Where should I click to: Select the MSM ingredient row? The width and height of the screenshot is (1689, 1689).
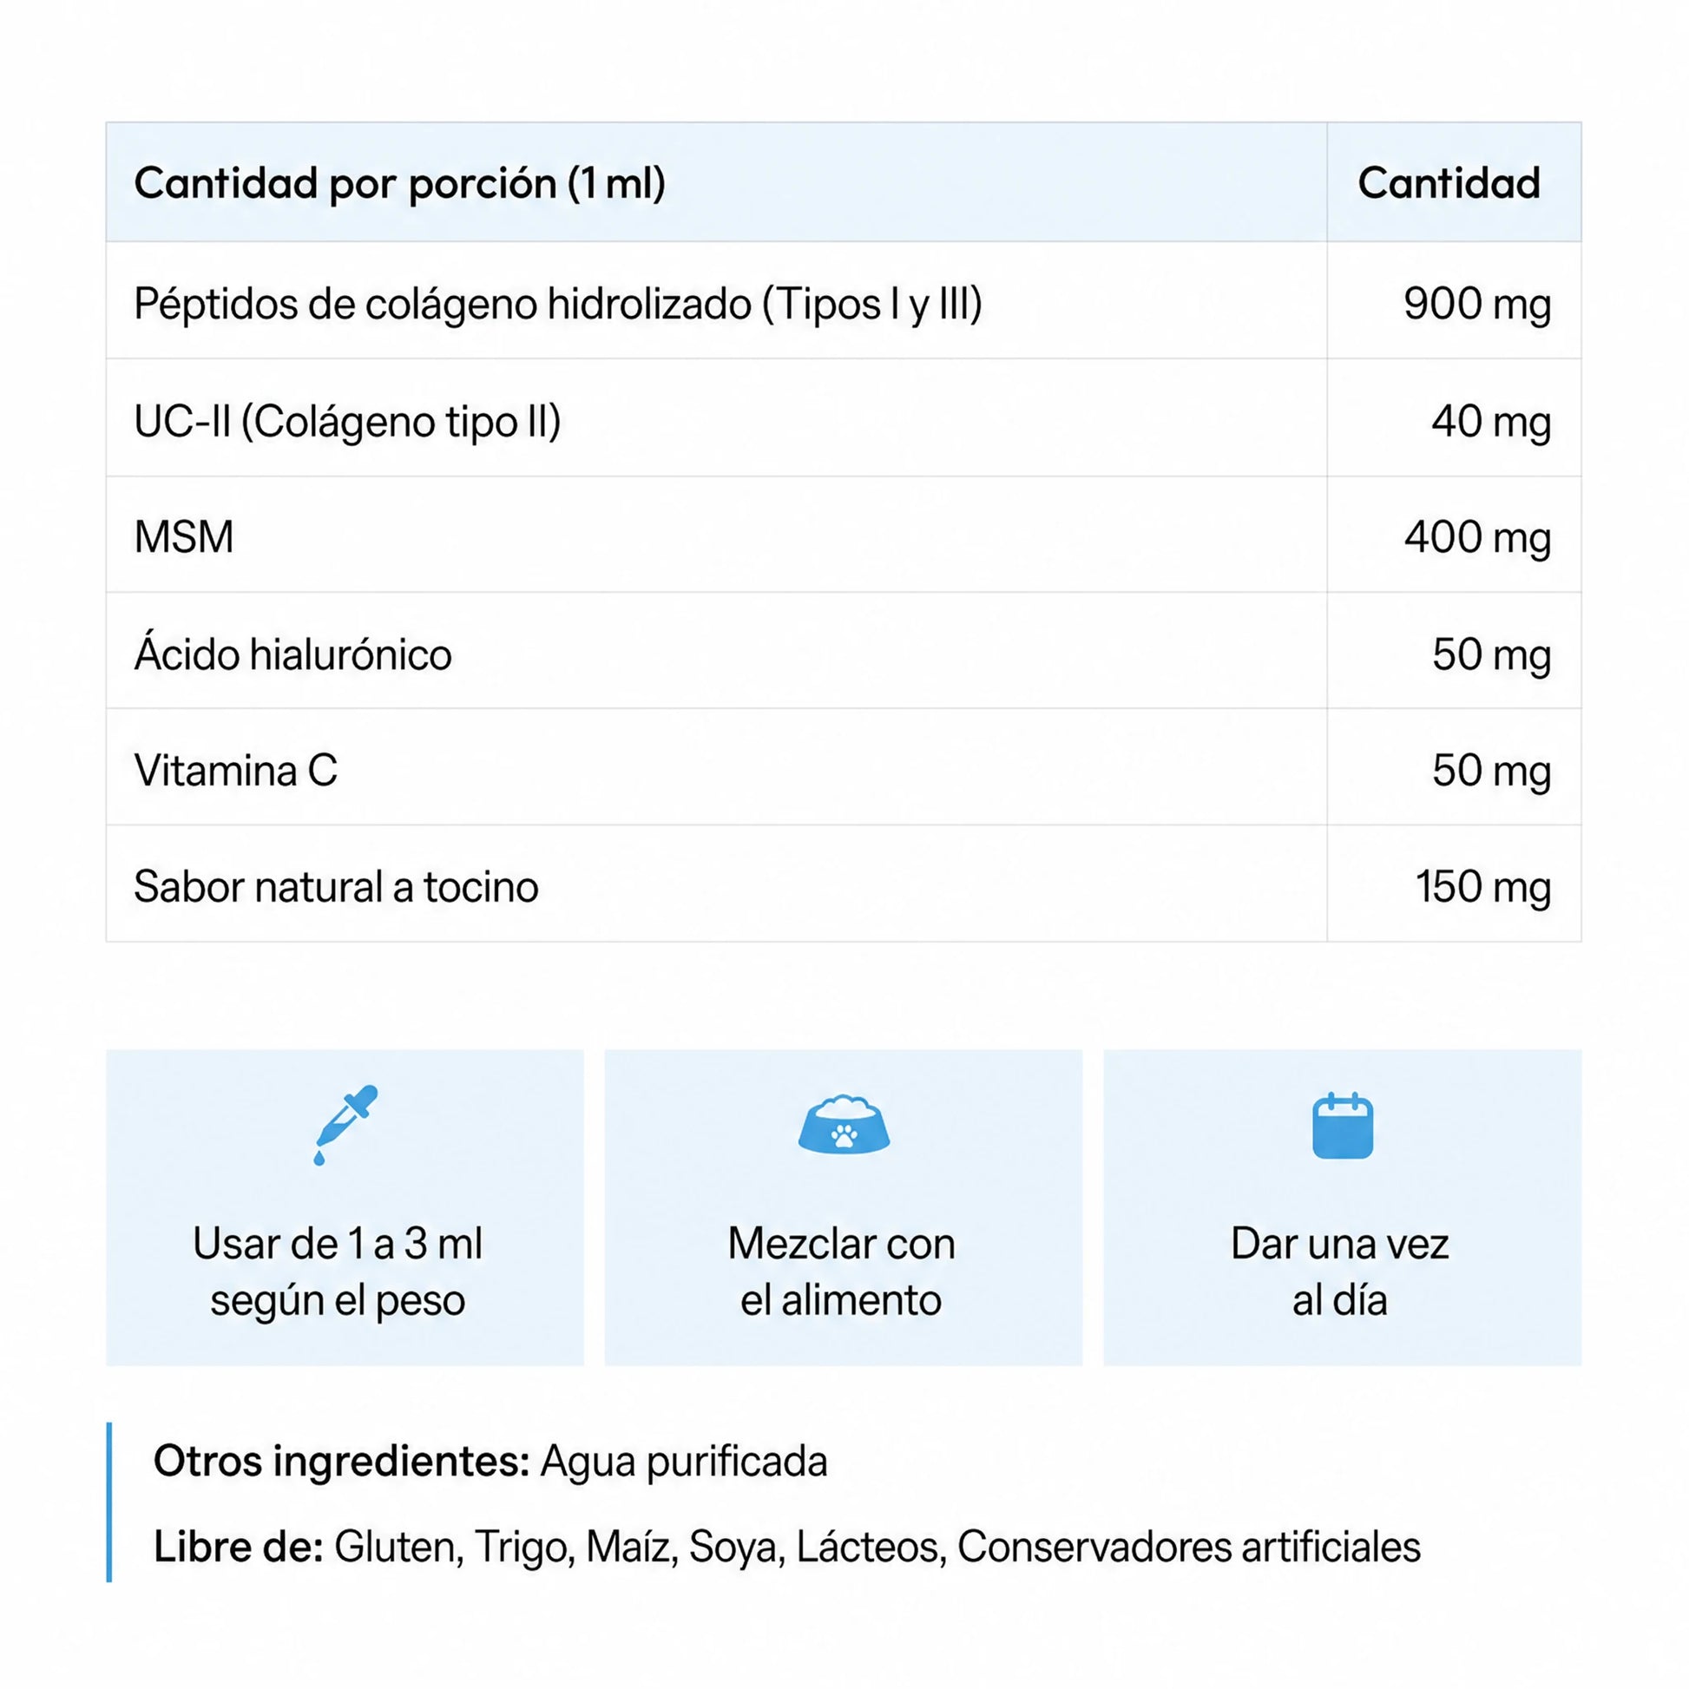pyautogui.click(x=844, y=534)
